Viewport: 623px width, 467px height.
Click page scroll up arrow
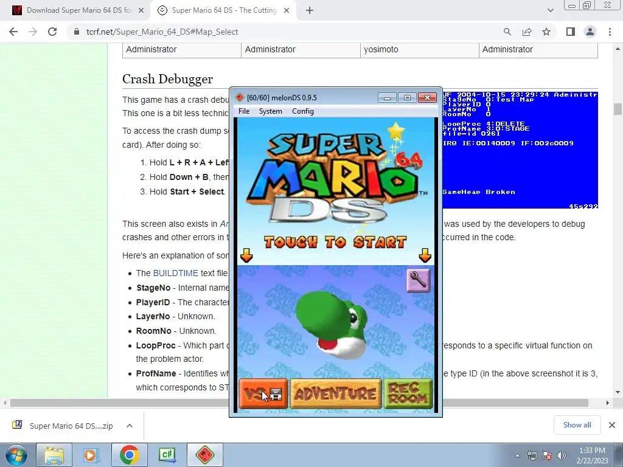point(618,49)
